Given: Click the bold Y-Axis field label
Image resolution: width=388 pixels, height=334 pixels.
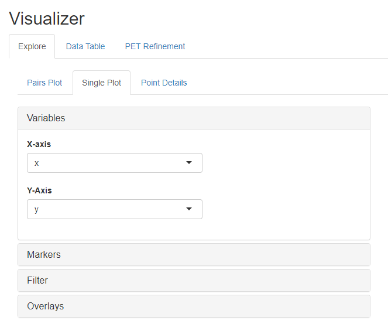Looking at the screenshot, I should coord(39,190).
